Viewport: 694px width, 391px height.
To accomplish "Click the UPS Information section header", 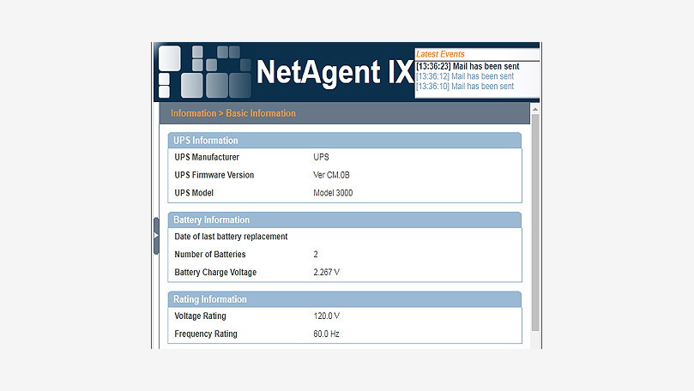I will pos(206,141).
